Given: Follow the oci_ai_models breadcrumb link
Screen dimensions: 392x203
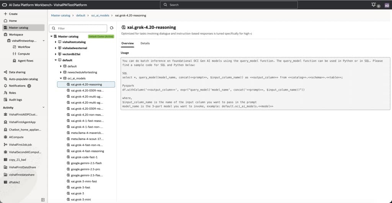Looking at the screenshot, I should tap(100, 15).
